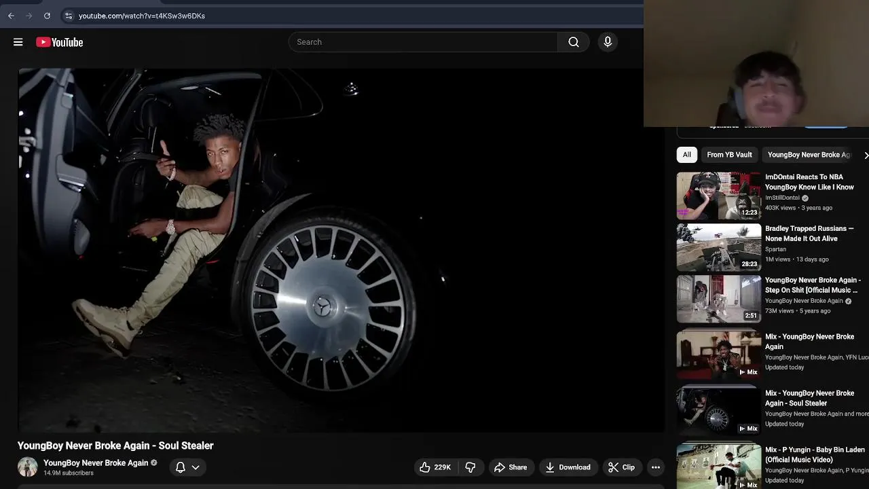Select the All filter chip
The width and height of the screenshot is (869, 489).
tap(687, 155)
